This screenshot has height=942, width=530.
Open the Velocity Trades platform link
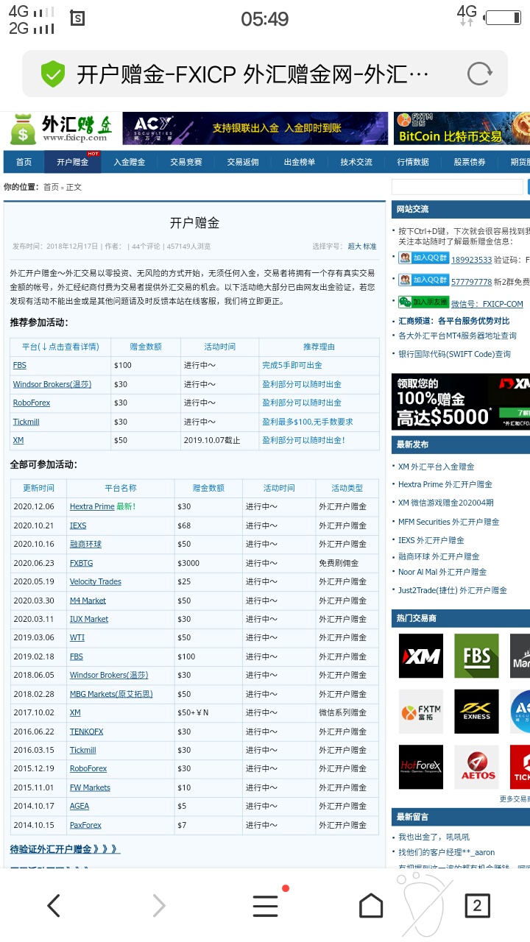(96, 581)
